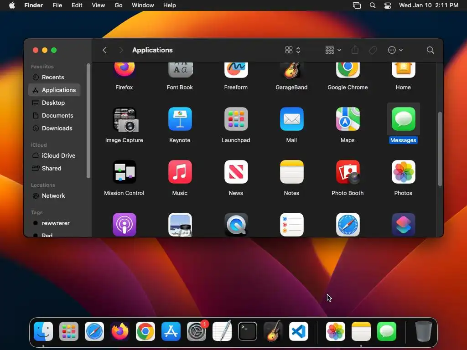Click the Finder window search icon
467x350 pixels.
click(430, 50)
